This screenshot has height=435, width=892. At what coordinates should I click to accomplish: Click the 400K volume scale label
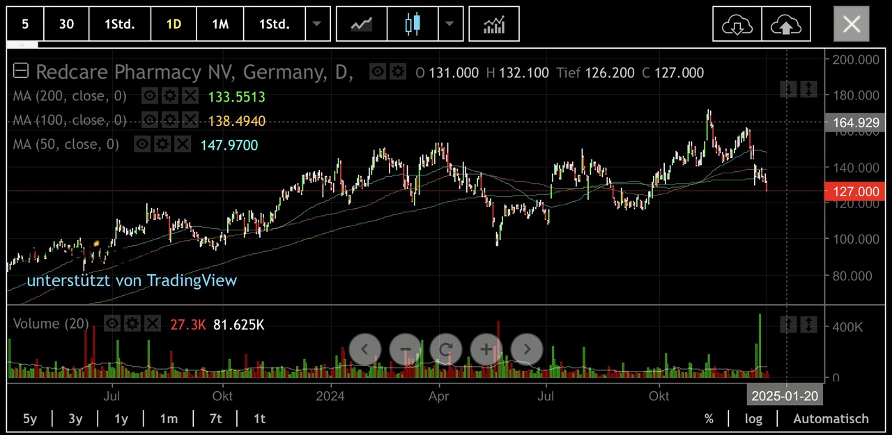pos(847,326)
